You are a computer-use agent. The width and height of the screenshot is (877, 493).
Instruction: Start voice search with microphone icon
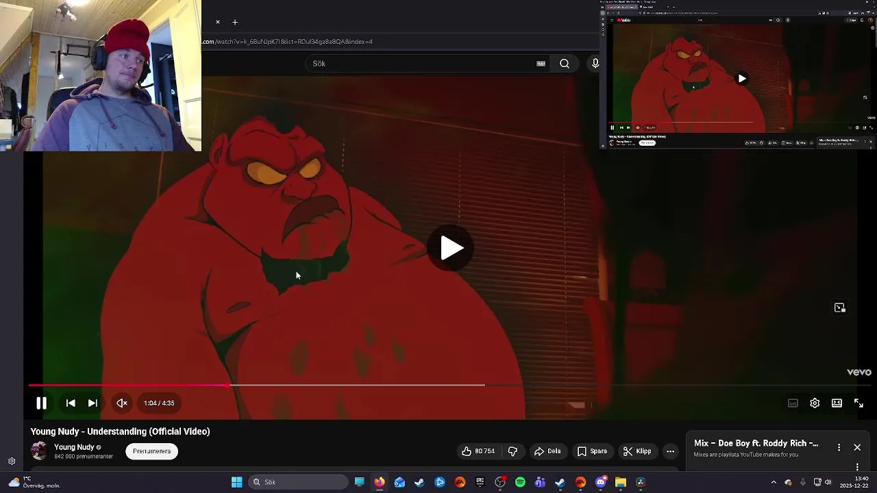(595, 64)
